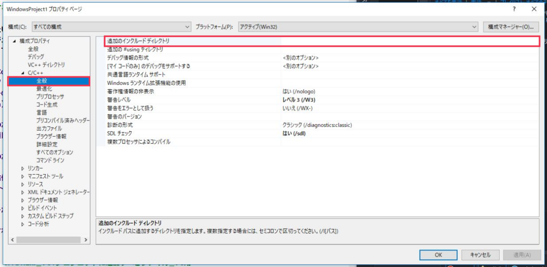Expand the リンカー node

point(23,168)
